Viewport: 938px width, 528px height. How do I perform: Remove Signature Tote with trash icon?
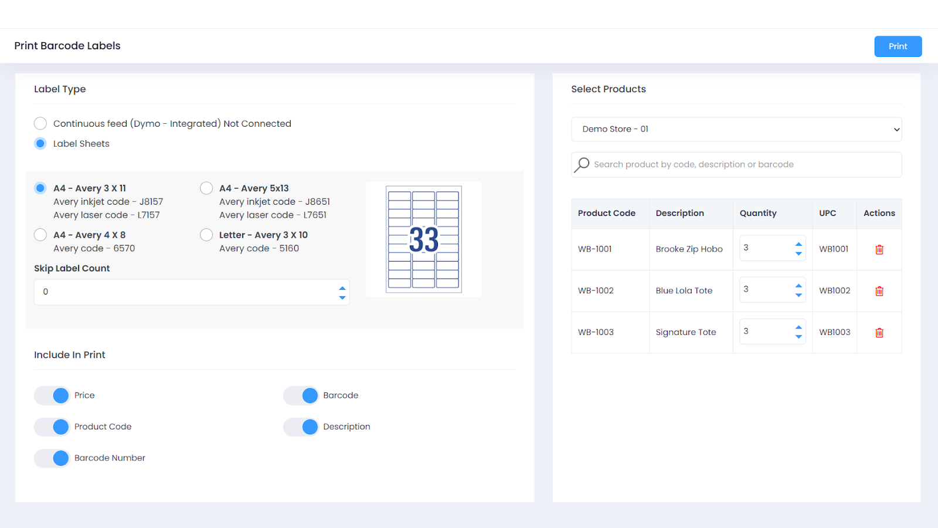(x=879, y=333)
